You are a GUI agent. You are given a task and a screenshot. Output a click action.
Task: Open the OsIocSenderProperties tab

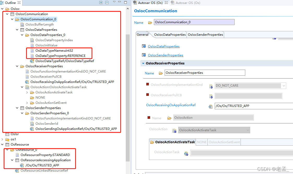(x=205, y=35)
